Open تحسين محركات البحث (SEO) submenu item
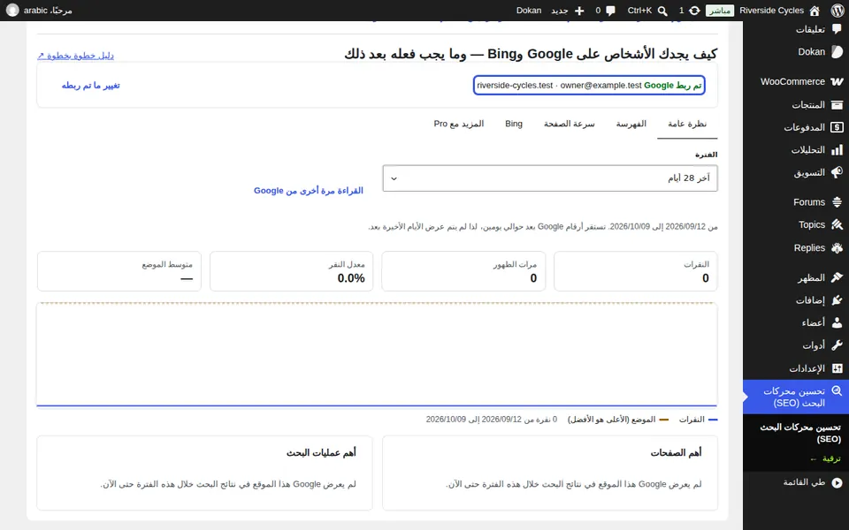The image size is (849, 530). point(800,433)
